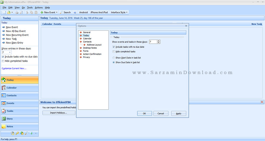Toggle sidebar Hide completed tasks checkbox
Screen dimensions: 265x141
tap(3, 61)
